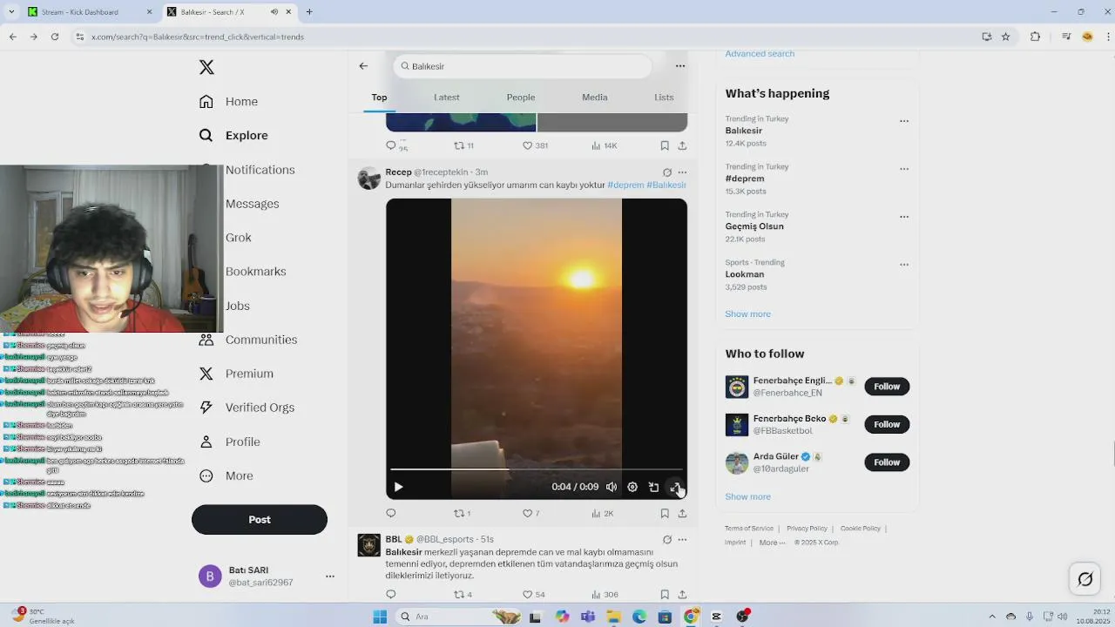Screen dimensions: 1115x627
Task: Open video settings gear
Action: (x=632, y=487)
